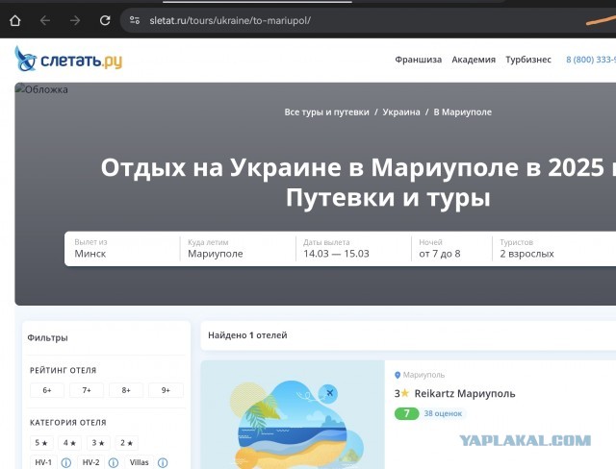Open the 38 оценок reviews link
The width and height of the screenshot is (616, 469).
click(x=443, y=413)
